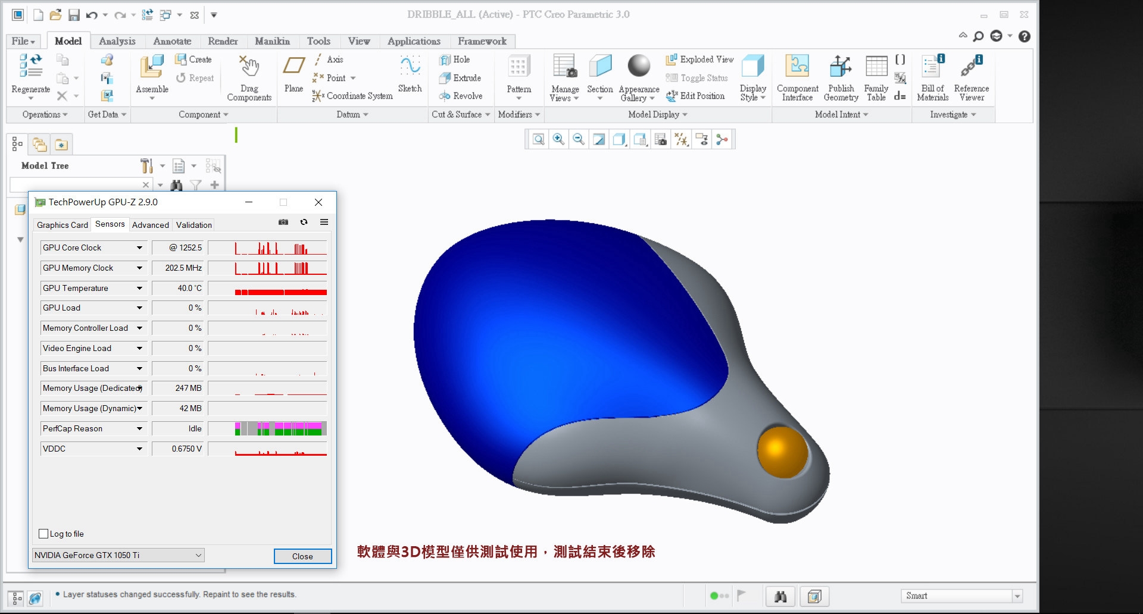Expand the Operations group
This screenshot has height=614, width=1143.
(x=45, y=114)
